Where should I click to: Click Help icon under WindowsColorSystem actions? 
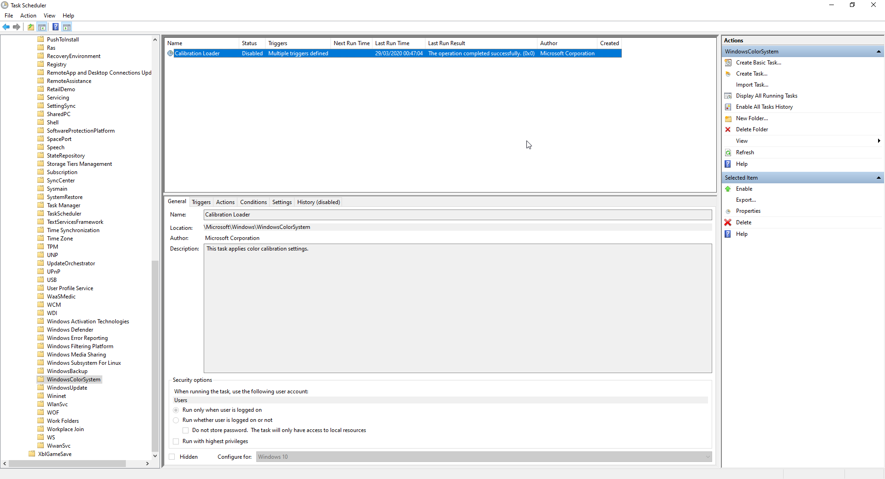pos(728,164)
